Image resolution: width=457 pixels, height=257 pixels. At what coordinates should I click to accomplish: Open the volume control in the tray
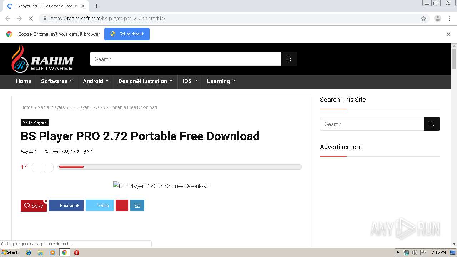pos(414,252)
